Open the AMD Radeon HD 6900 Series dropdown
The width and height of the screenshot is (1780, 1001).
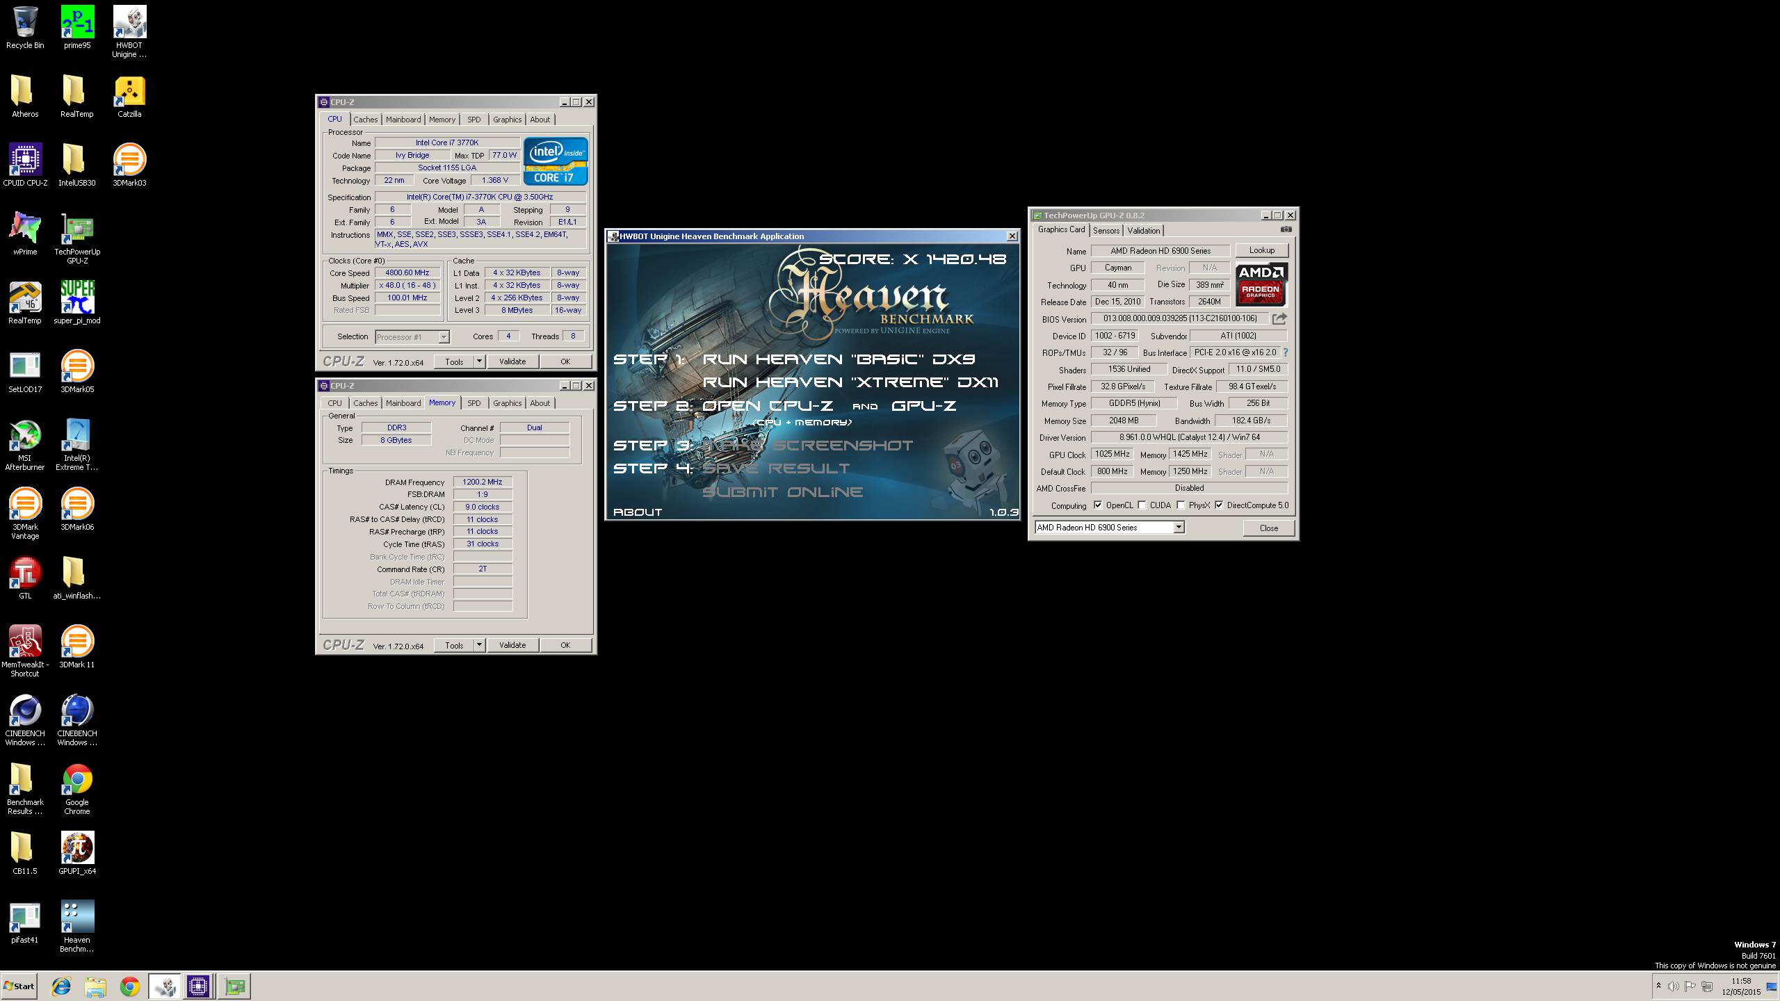point(1110,528)
